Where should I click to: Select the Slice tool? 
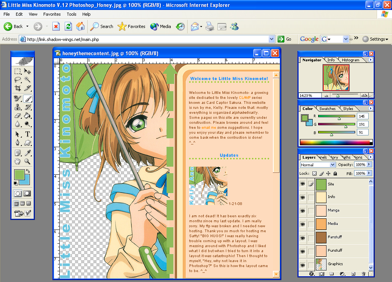(27, 88)
